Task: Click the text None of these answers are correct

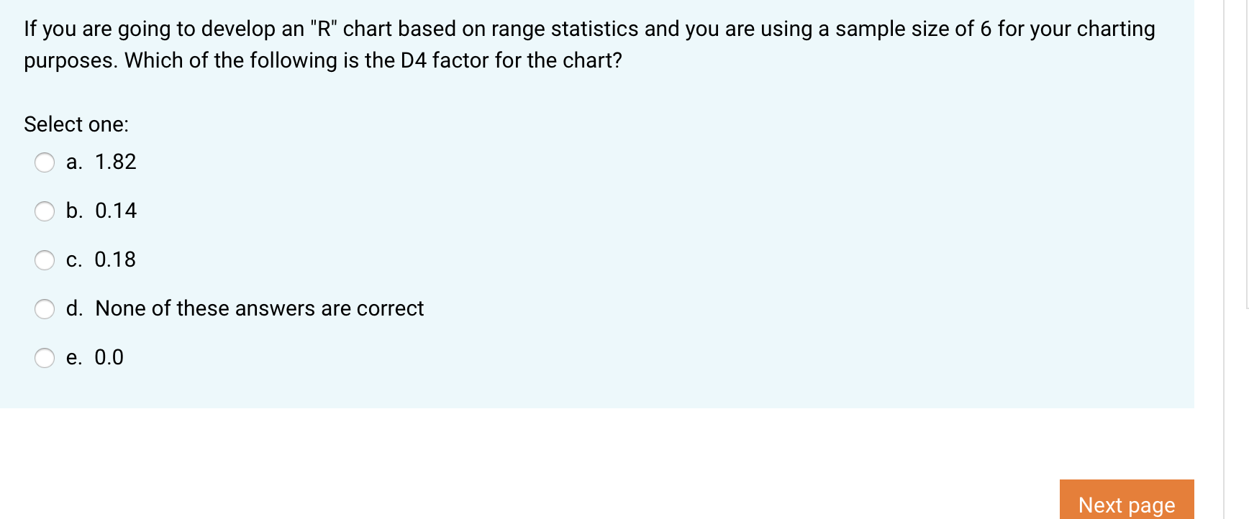Action: pyautogui.click(x=259, y=308)
